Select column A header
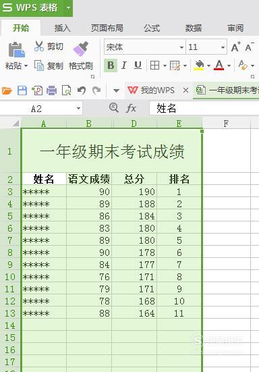This screenshot has width=259, height=372. click(44, 124)
